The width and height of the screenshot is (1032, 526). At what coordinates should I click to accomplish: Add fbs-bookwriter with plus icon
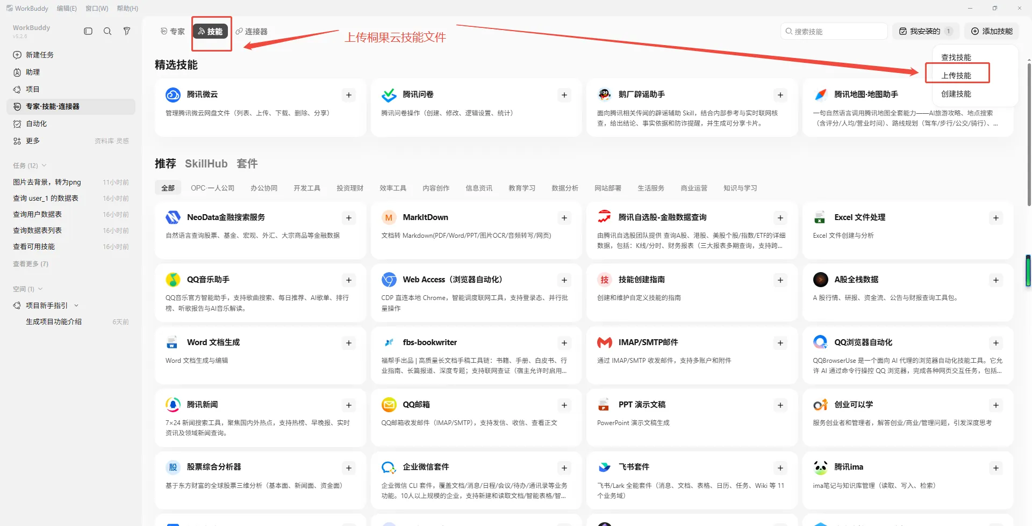click(x=564, y=343)
